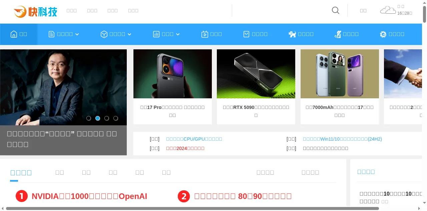
Task: Click the scrollbar up arrow
Action: (x=424, y=2)
